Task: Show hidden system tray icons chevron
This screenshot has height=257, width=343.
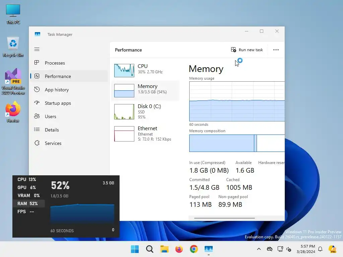Action: (259, 249)
